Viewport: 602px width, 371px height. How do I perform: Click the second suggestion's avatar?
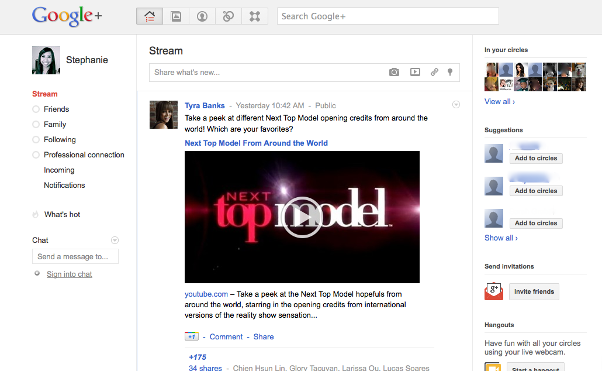[x=494, y=186]
